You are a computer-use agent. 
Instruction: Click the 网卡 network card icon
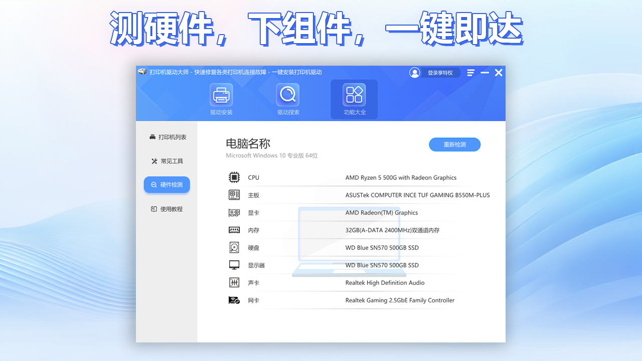[234, 300]
